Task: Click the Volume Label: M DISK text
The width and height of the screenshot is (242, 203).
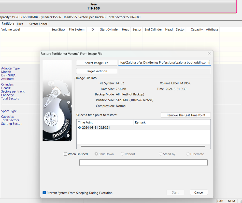Action: pos(175,83)
